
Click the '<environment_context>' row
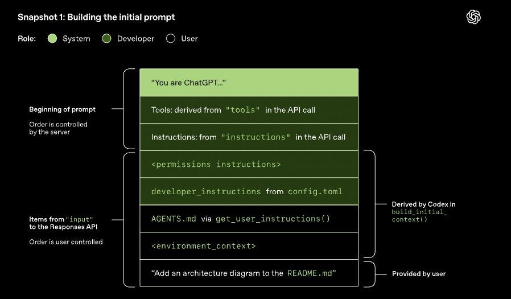[x=249, y=246]
